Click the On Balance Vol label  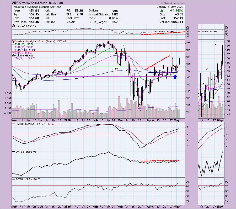(x=26, y=152)
